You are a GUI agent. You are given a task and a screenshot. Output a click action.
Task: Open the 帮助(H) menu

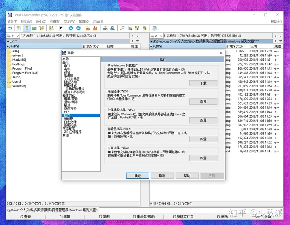(276, 21)
